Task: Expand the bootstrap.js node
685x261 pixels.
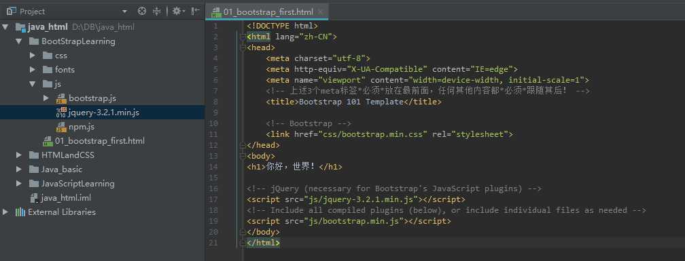Action: (46, 98)
